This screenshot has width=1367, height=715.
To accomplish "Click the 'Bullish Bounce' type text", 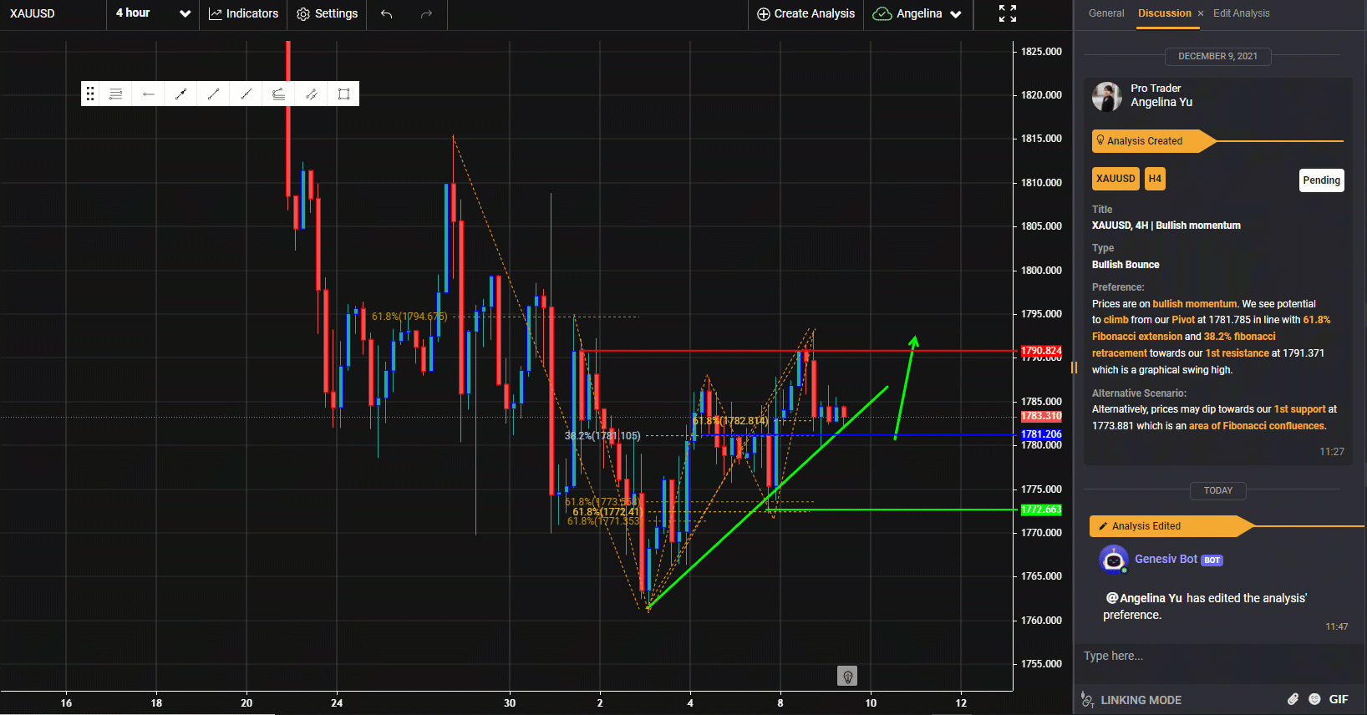I will [x=1126, y=265].
